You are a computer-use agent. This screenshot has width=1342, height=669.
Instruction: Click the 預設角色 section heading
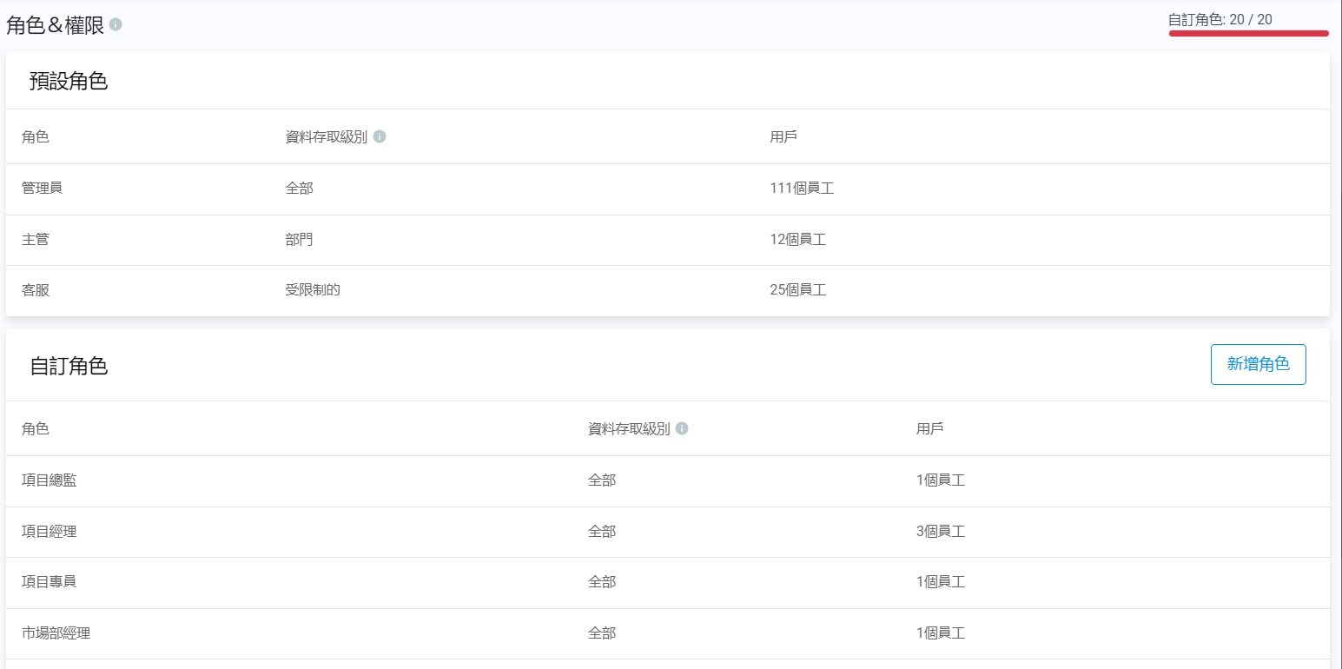pyautogui.click(x=69, y=81)
